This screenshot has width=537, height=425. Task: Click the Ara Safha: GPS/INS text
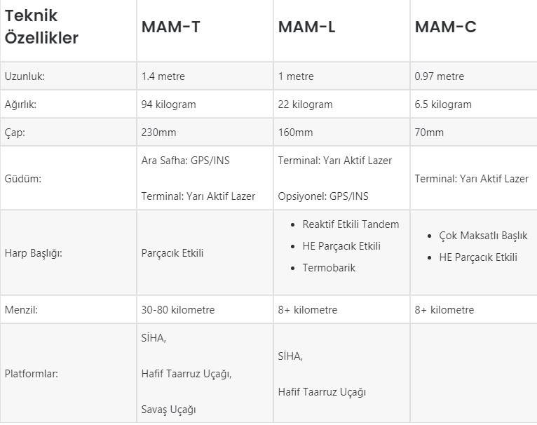[x=185, y=161]
